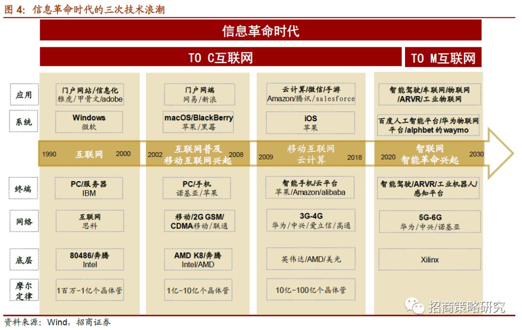Click the 智联网 智能革命兴起 timeline segment

[x=429, y=154]
